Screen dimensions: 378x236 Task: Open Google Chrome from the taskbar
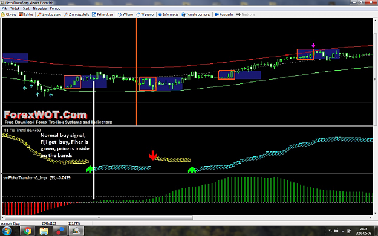coord(27,231)
